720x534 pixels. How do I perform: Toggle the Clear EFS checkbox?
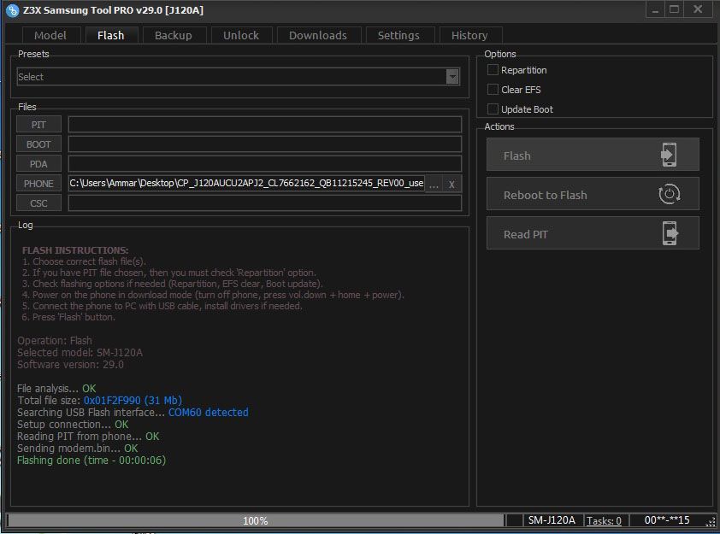pos(493,90)
